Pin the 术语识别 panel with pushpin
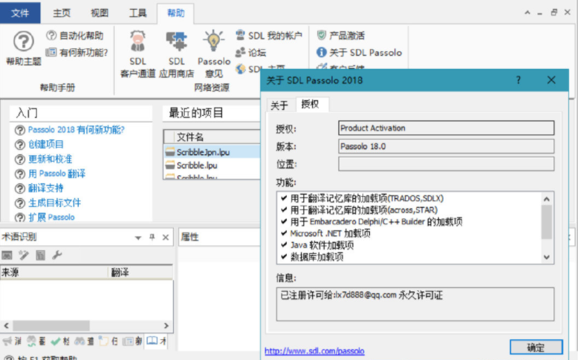 152,237
